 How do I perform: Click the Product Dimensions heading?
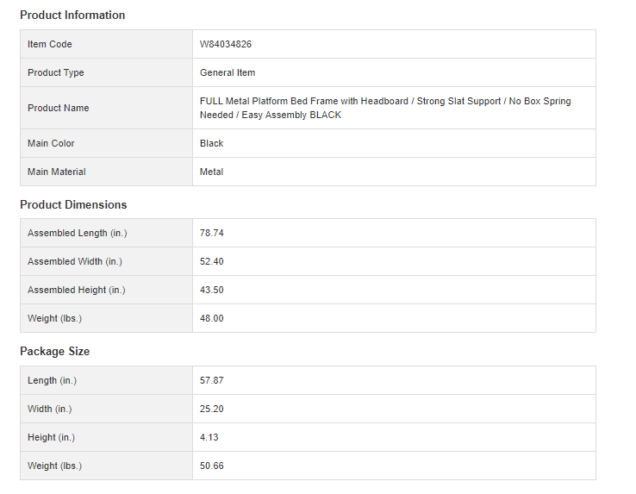coord(73,204)
